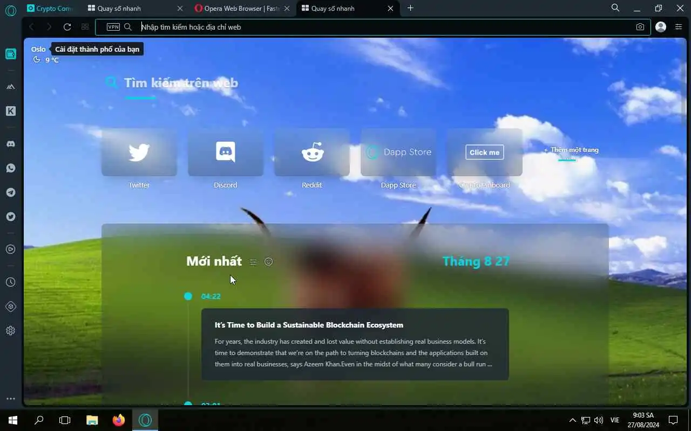Open sidebar three-dots setup
Image resolution: width=691 pixels, height=431 pixels.
click(x=10, y=399)
